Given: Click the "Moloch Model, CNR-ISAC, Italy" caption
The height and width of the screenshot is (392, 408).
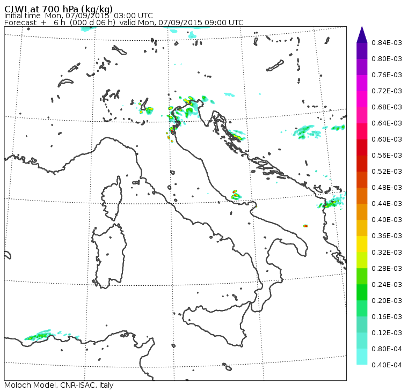Looking at the screenshot, I should (x=59, y=385).
